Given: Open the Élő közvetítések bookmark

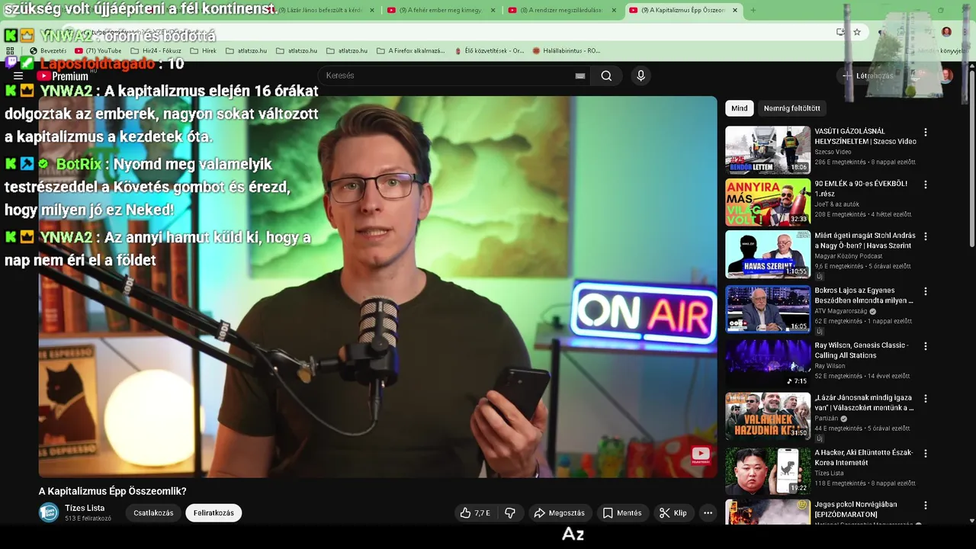Looking at the screenshot, I should (x=488, y=51).
